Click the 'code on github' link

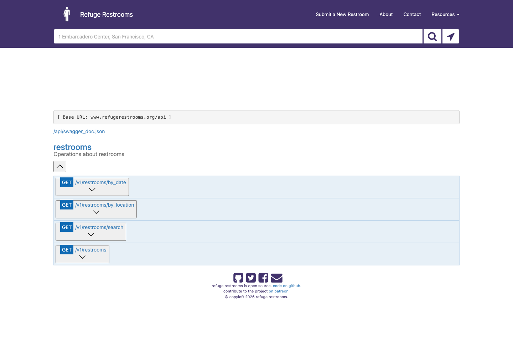pos(287,286)
